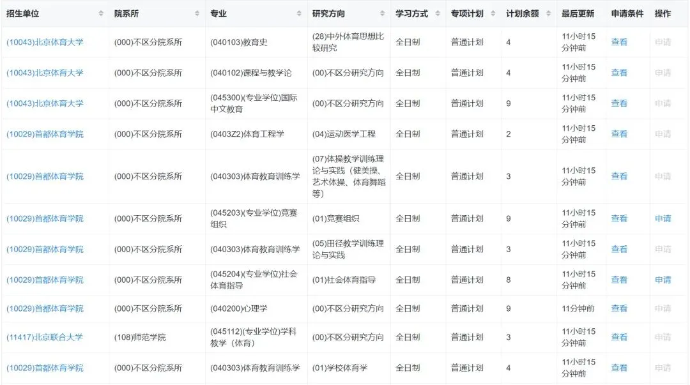Sort table by 专业 column arrows
690x385 pixels.
click(x=299, y=13)
